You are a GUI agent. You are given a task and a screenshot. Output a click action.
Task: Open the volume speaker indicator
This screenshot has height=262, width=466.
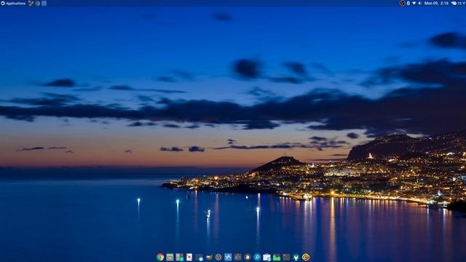[x=419, y=3]
